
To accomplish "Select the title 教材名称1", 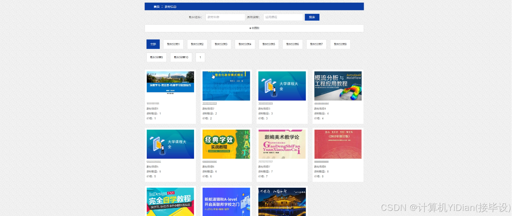I will (152, 108).
